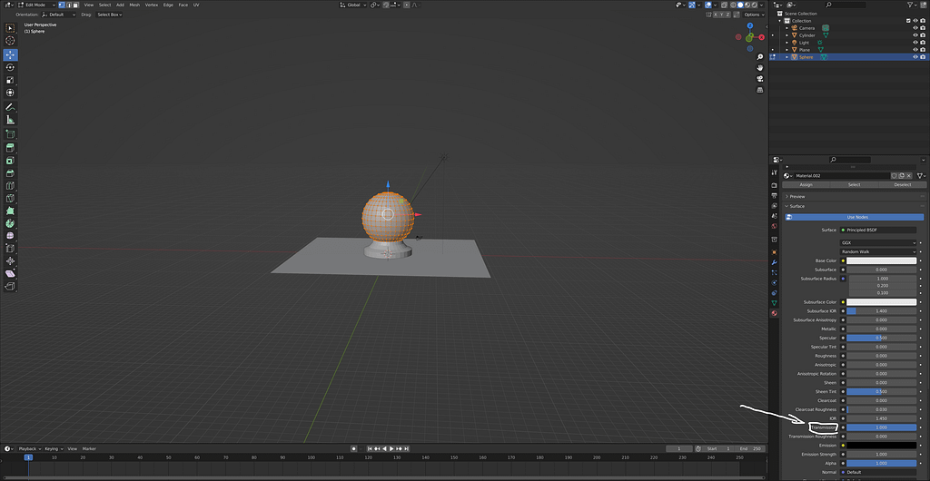Toggle the camera view icon
Image resolution: width=930 pixels, height=481 pixels.
(x=760, y=79)
